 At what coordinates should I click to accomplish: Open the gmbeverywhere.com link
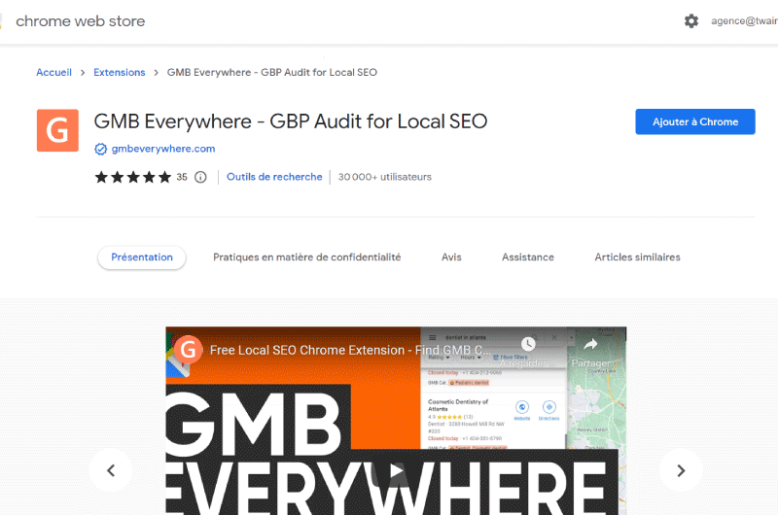[x=163, y=149]
